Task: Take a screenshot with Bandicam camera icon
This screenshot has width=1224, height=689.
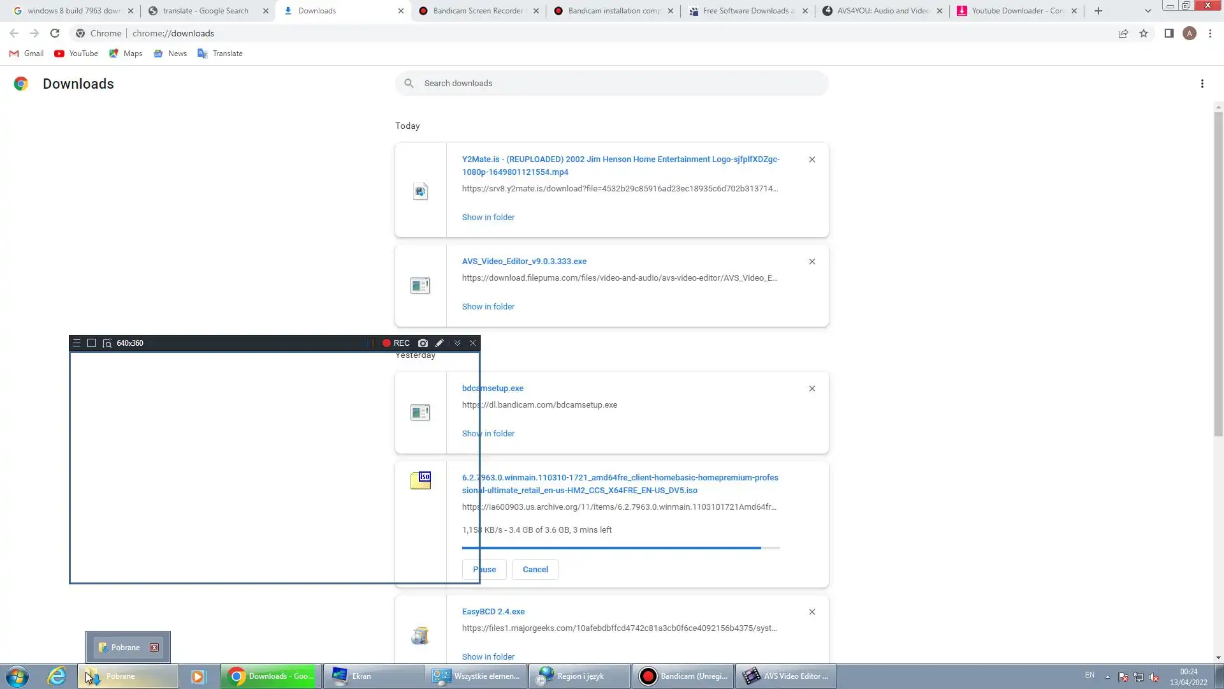Action: point(423,343)
